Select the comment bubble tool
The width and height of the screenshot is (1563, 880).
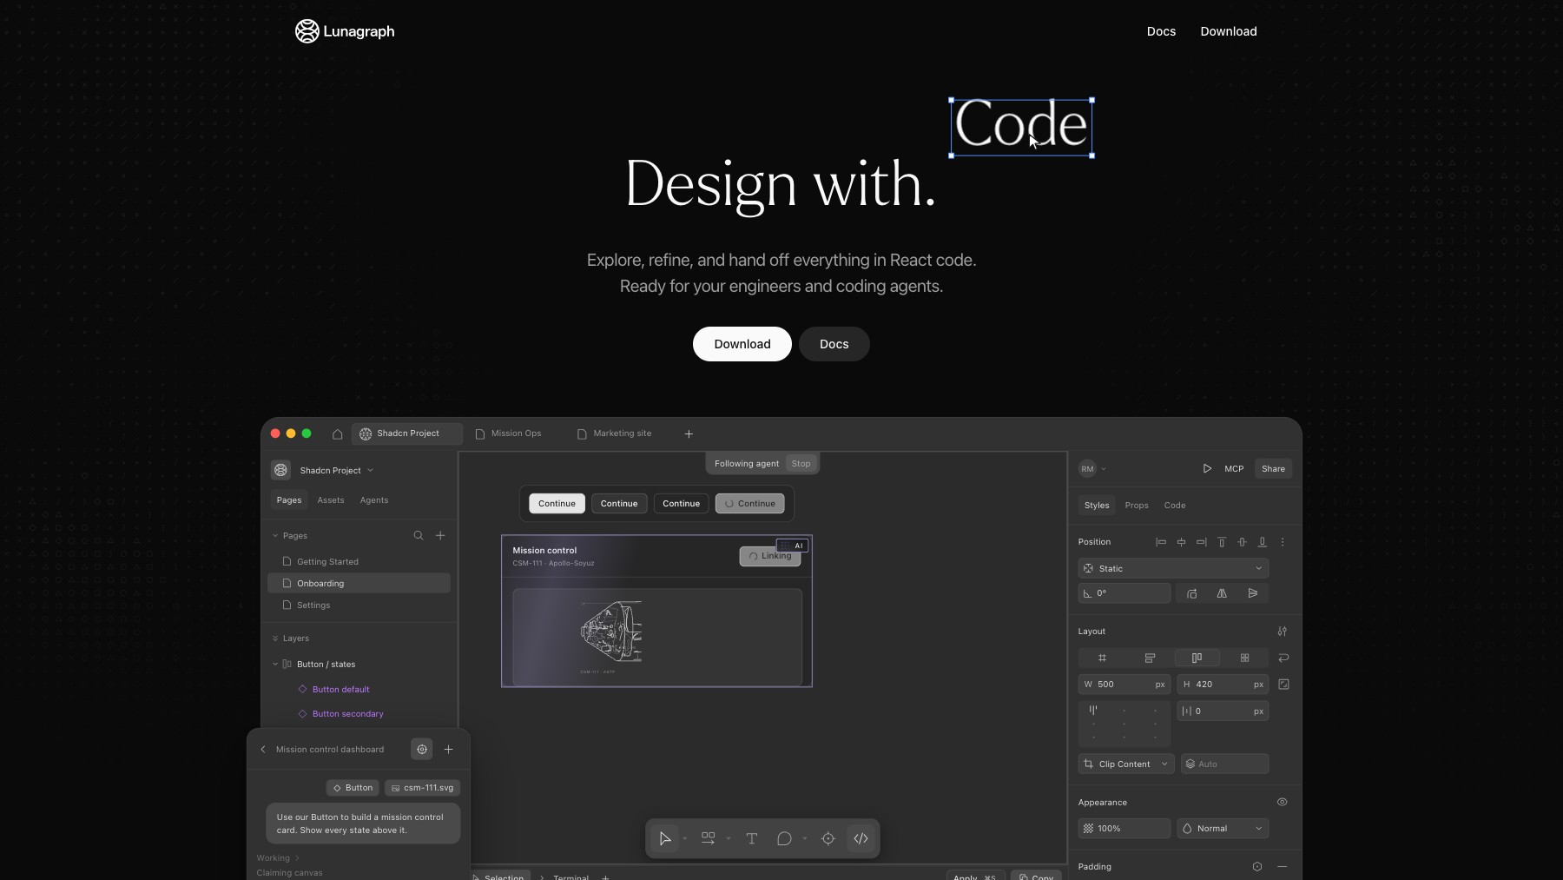[x=784, y=838]
